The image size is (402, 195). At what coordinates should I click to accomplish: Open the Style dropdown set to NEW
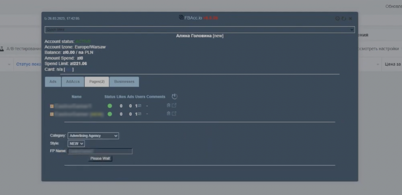click(x=76, y=143)
